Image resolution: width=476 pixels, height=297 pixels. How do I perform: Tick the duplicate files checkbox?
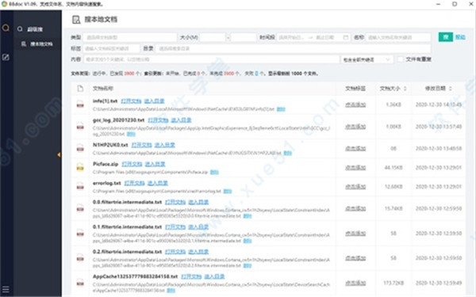coord(401,59)
